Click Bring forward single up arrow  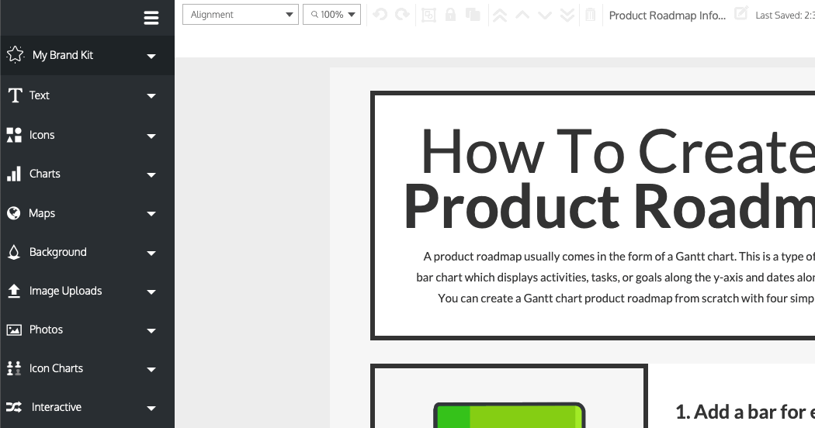[x=522, y=15]
